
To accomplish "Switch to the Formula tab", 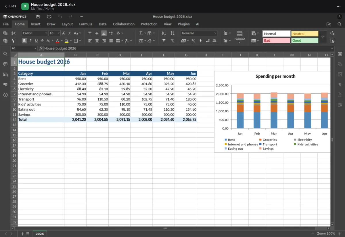I will tap(86, 24).
